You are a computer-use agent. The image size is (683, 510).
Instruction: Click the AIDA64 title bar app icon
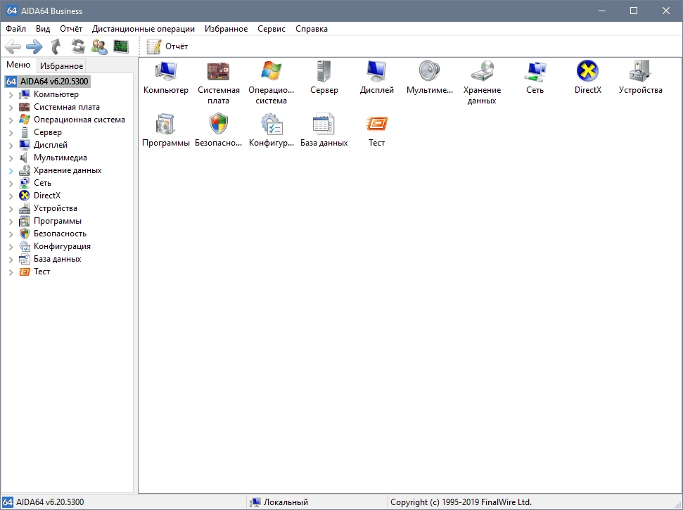coord(12,11)
